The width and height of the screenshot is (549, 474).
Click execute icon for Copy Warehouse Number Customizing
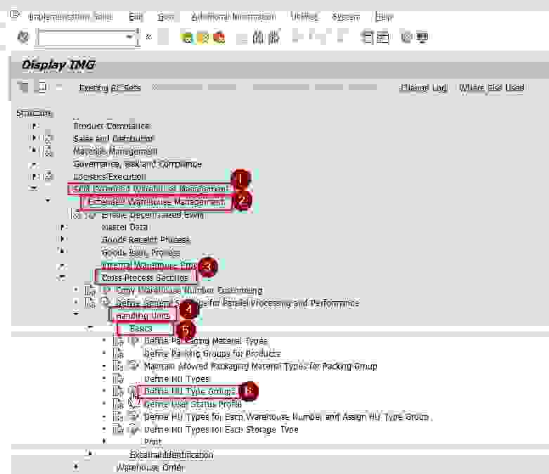click(x=106, y=290)
